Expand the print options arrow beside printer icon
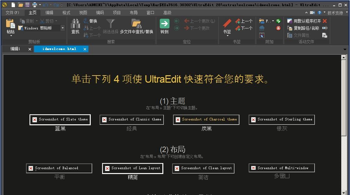 pyautogui.click(x=40, y=5)
